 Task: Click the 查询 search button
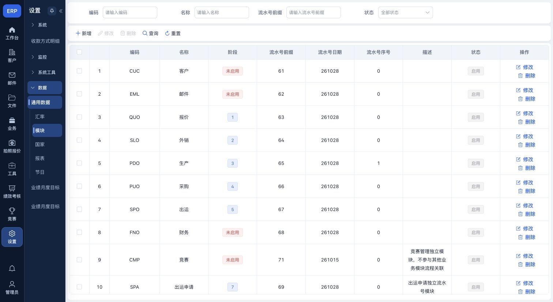tap(150, 33)
